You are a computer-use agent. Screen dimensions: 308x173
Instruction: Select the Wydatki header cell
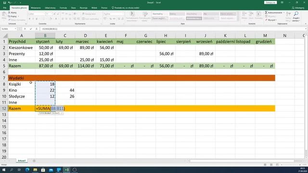point(22,78)
